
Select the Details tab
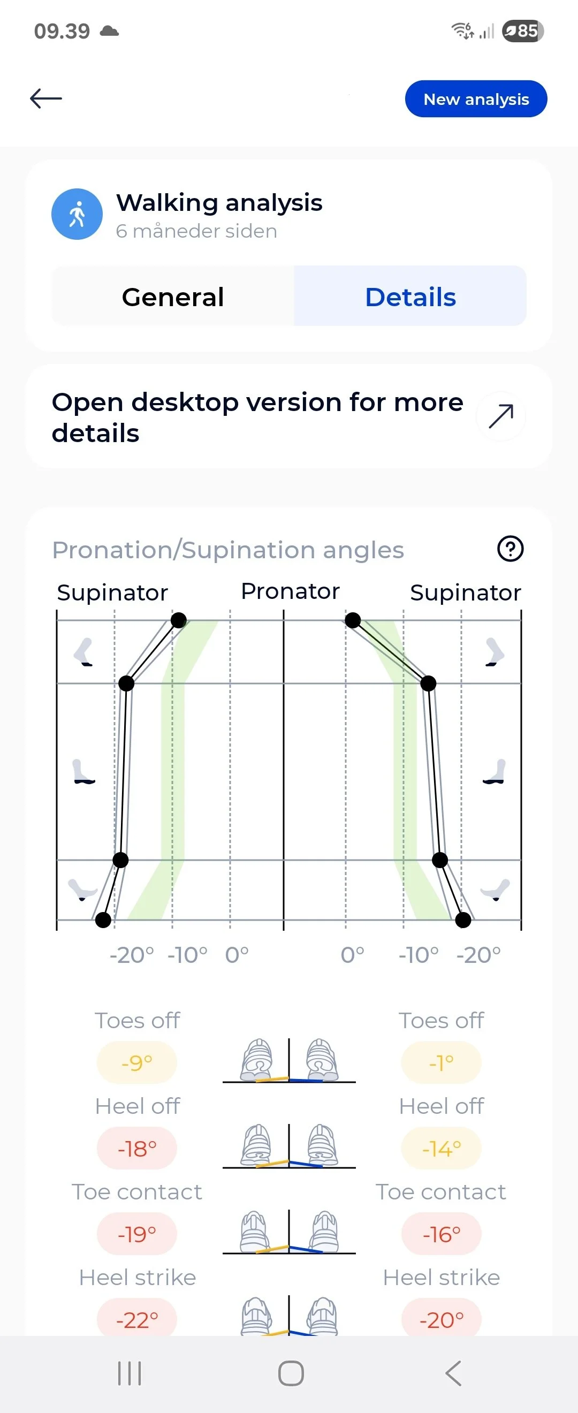(410, 296)
